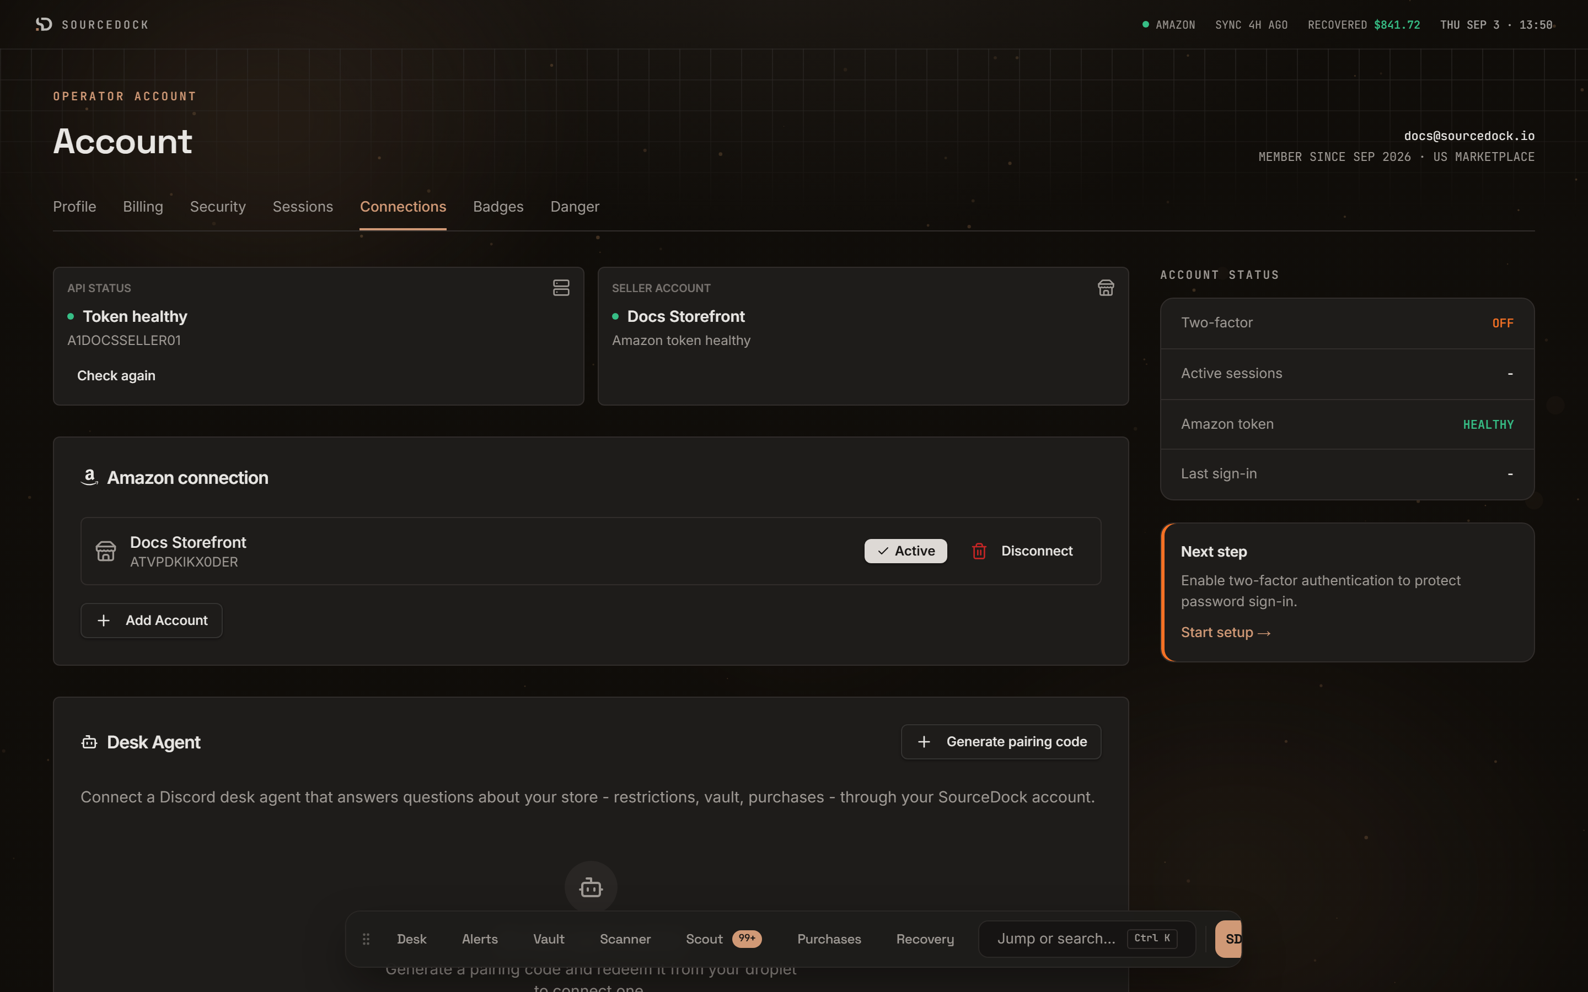Open Alerts in the bottom dock
This screenshot has height=992, width=1588.
tap(480, 939)
